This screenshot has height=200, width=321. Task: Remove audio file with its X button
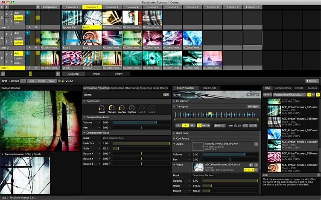(256, 144)
